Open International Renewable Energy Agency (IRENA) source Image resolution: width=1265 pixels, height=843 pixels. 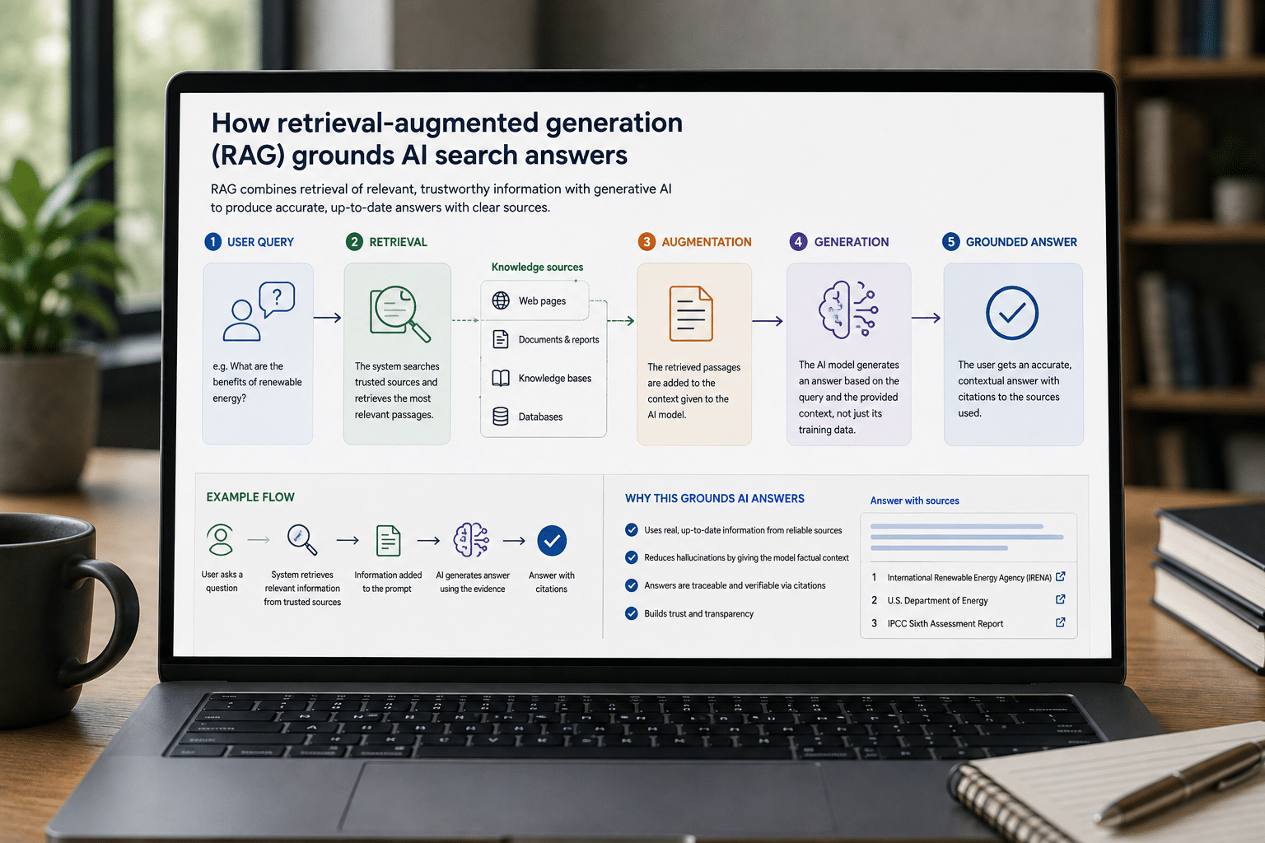pos(969,577)
